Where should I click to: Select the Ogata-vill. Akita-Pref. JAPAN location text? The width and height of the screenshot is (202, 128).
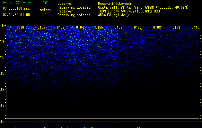[x=143, y=7]
